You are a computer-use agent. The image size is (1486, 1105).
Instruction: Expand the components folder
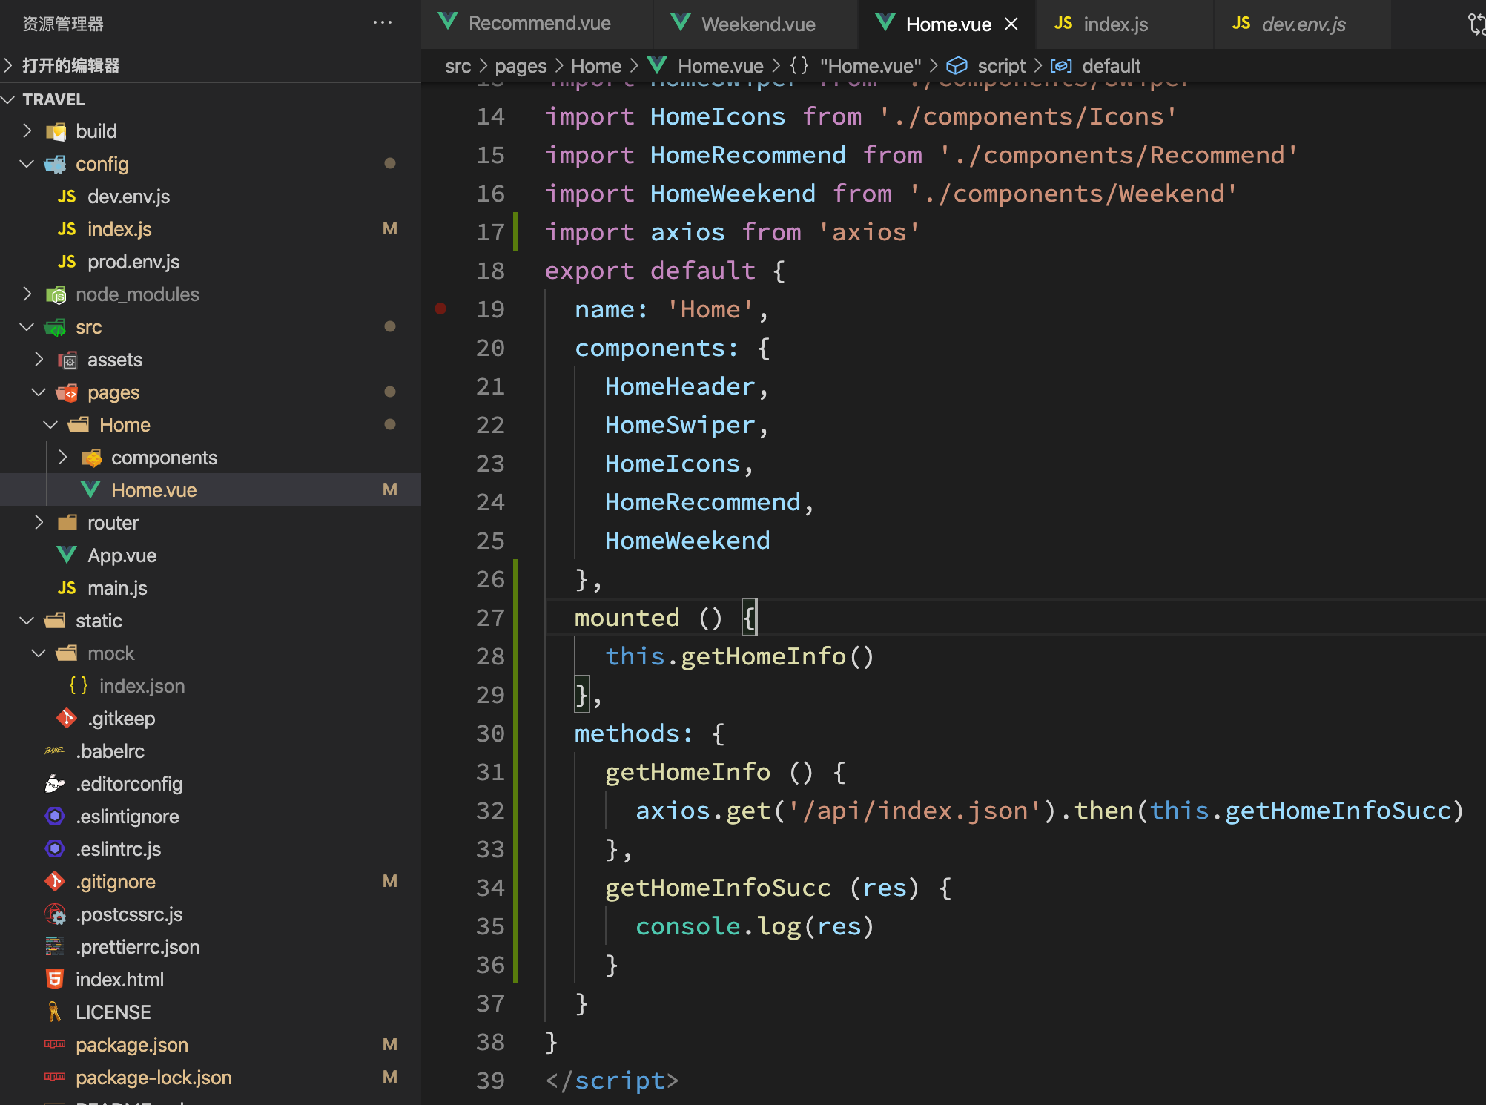63,458
